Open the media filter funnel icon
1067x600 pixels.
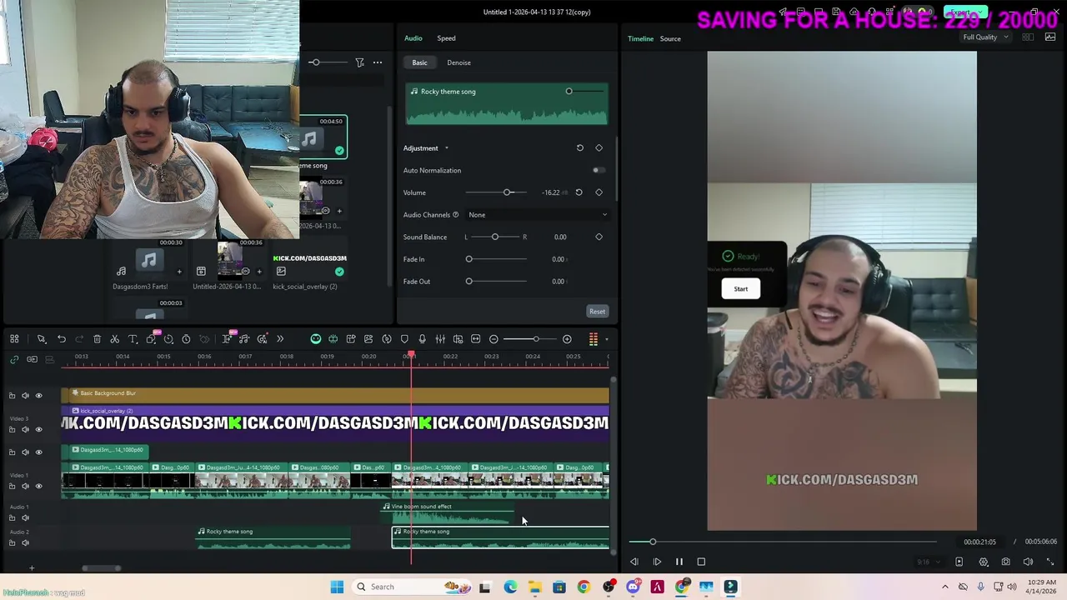(359, 62)
